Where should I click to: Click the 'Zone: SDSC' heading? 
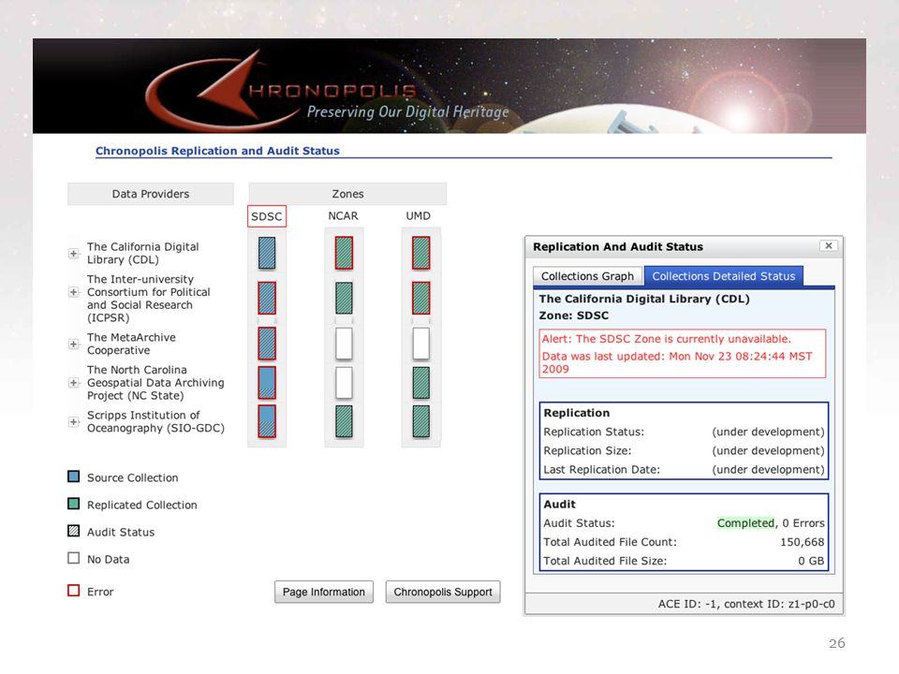(574, 315)
